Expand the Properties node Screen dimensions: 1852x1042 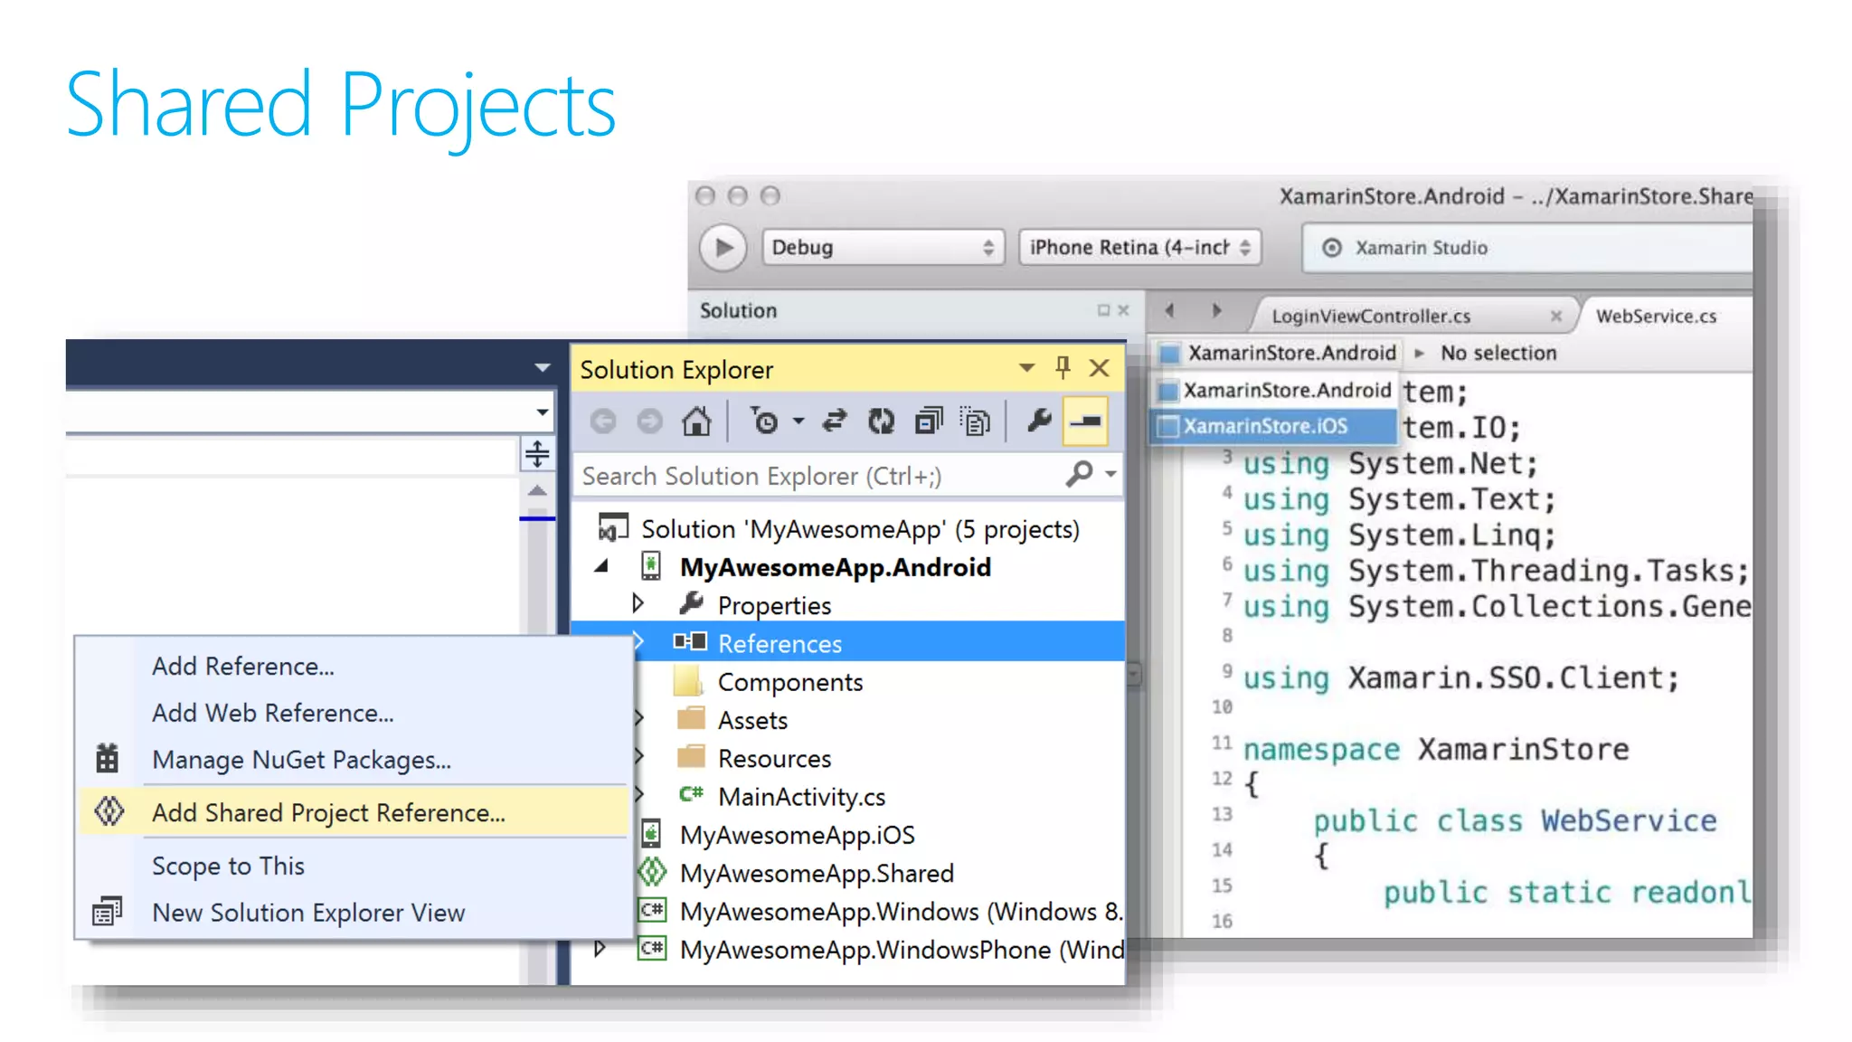(638, 603)
